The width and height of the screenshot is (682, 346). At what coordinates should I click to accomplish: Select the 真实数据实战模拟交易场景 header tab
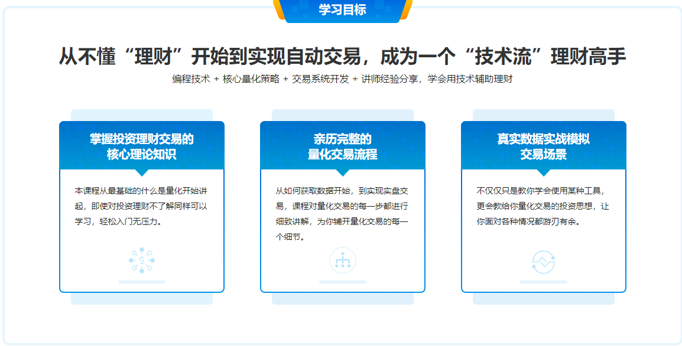[x=543, y=145]
